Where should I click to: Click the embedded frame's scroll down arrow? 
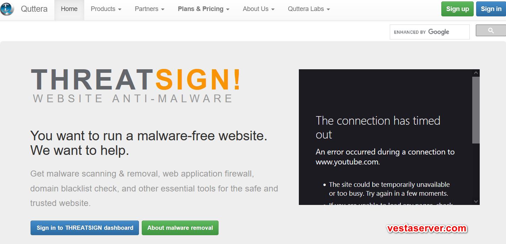tap(476, 201)
